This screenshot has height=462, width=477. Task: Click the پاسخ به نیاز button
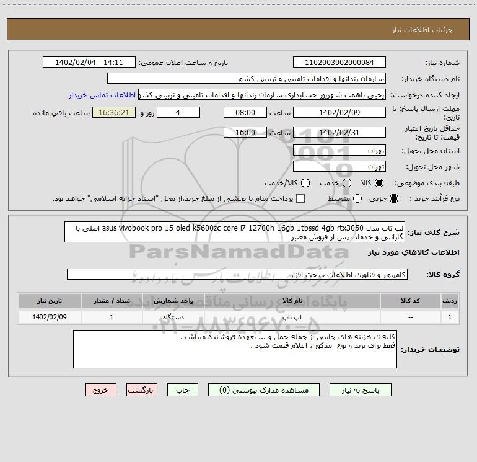pos(360,390)
